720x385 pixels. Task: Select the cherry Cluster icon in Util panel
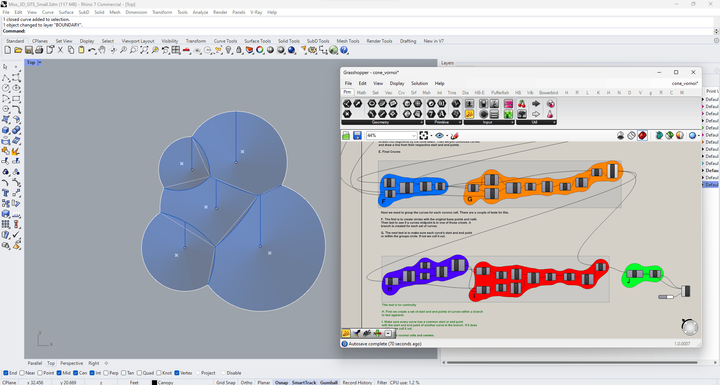click(522, 104)
